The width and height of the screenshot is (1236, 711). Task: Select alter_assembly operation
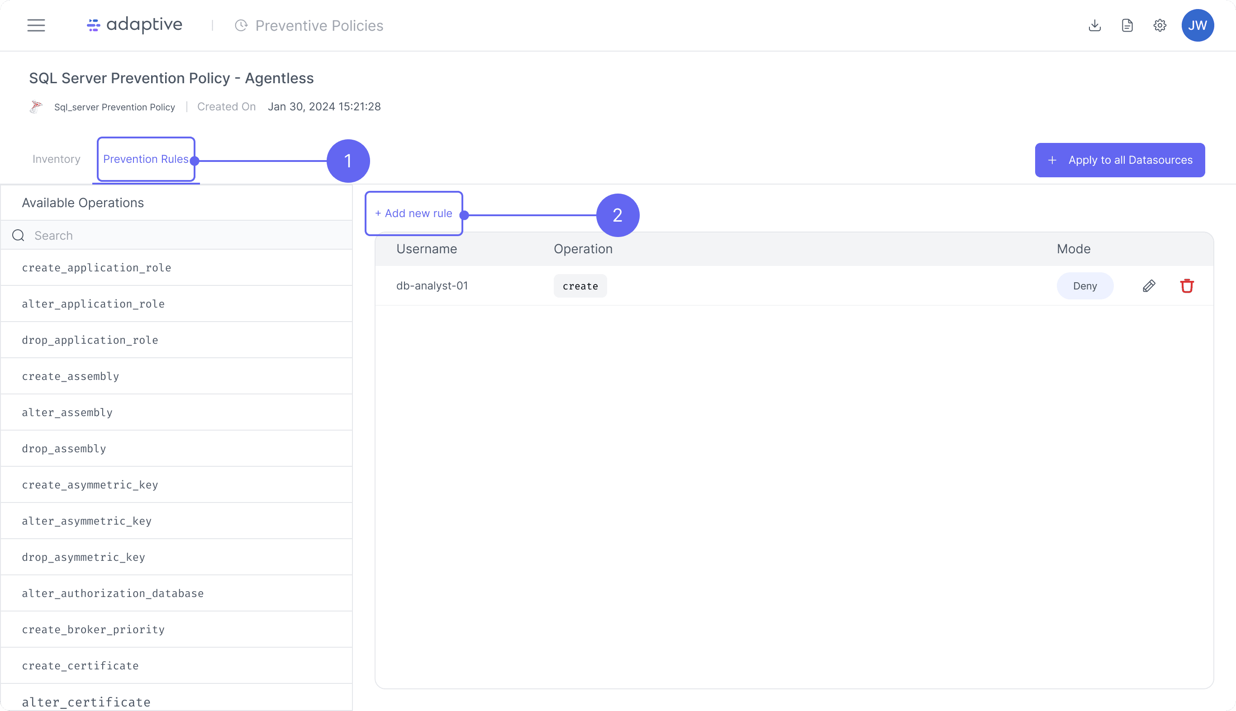tap(176, 412)
